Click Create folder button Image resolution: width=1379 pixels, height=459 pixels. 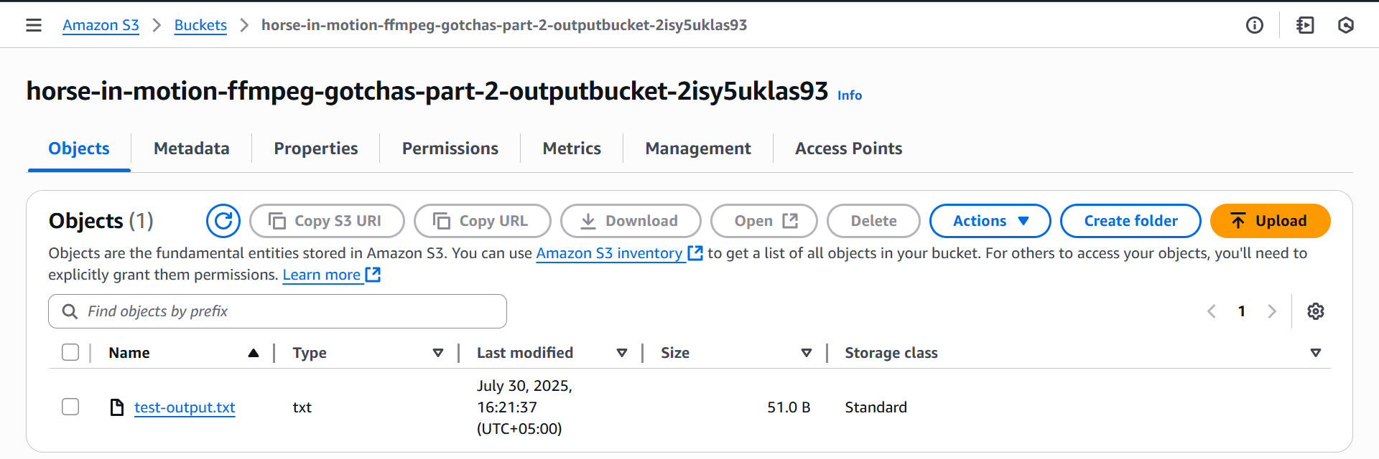coord(1130,221)
